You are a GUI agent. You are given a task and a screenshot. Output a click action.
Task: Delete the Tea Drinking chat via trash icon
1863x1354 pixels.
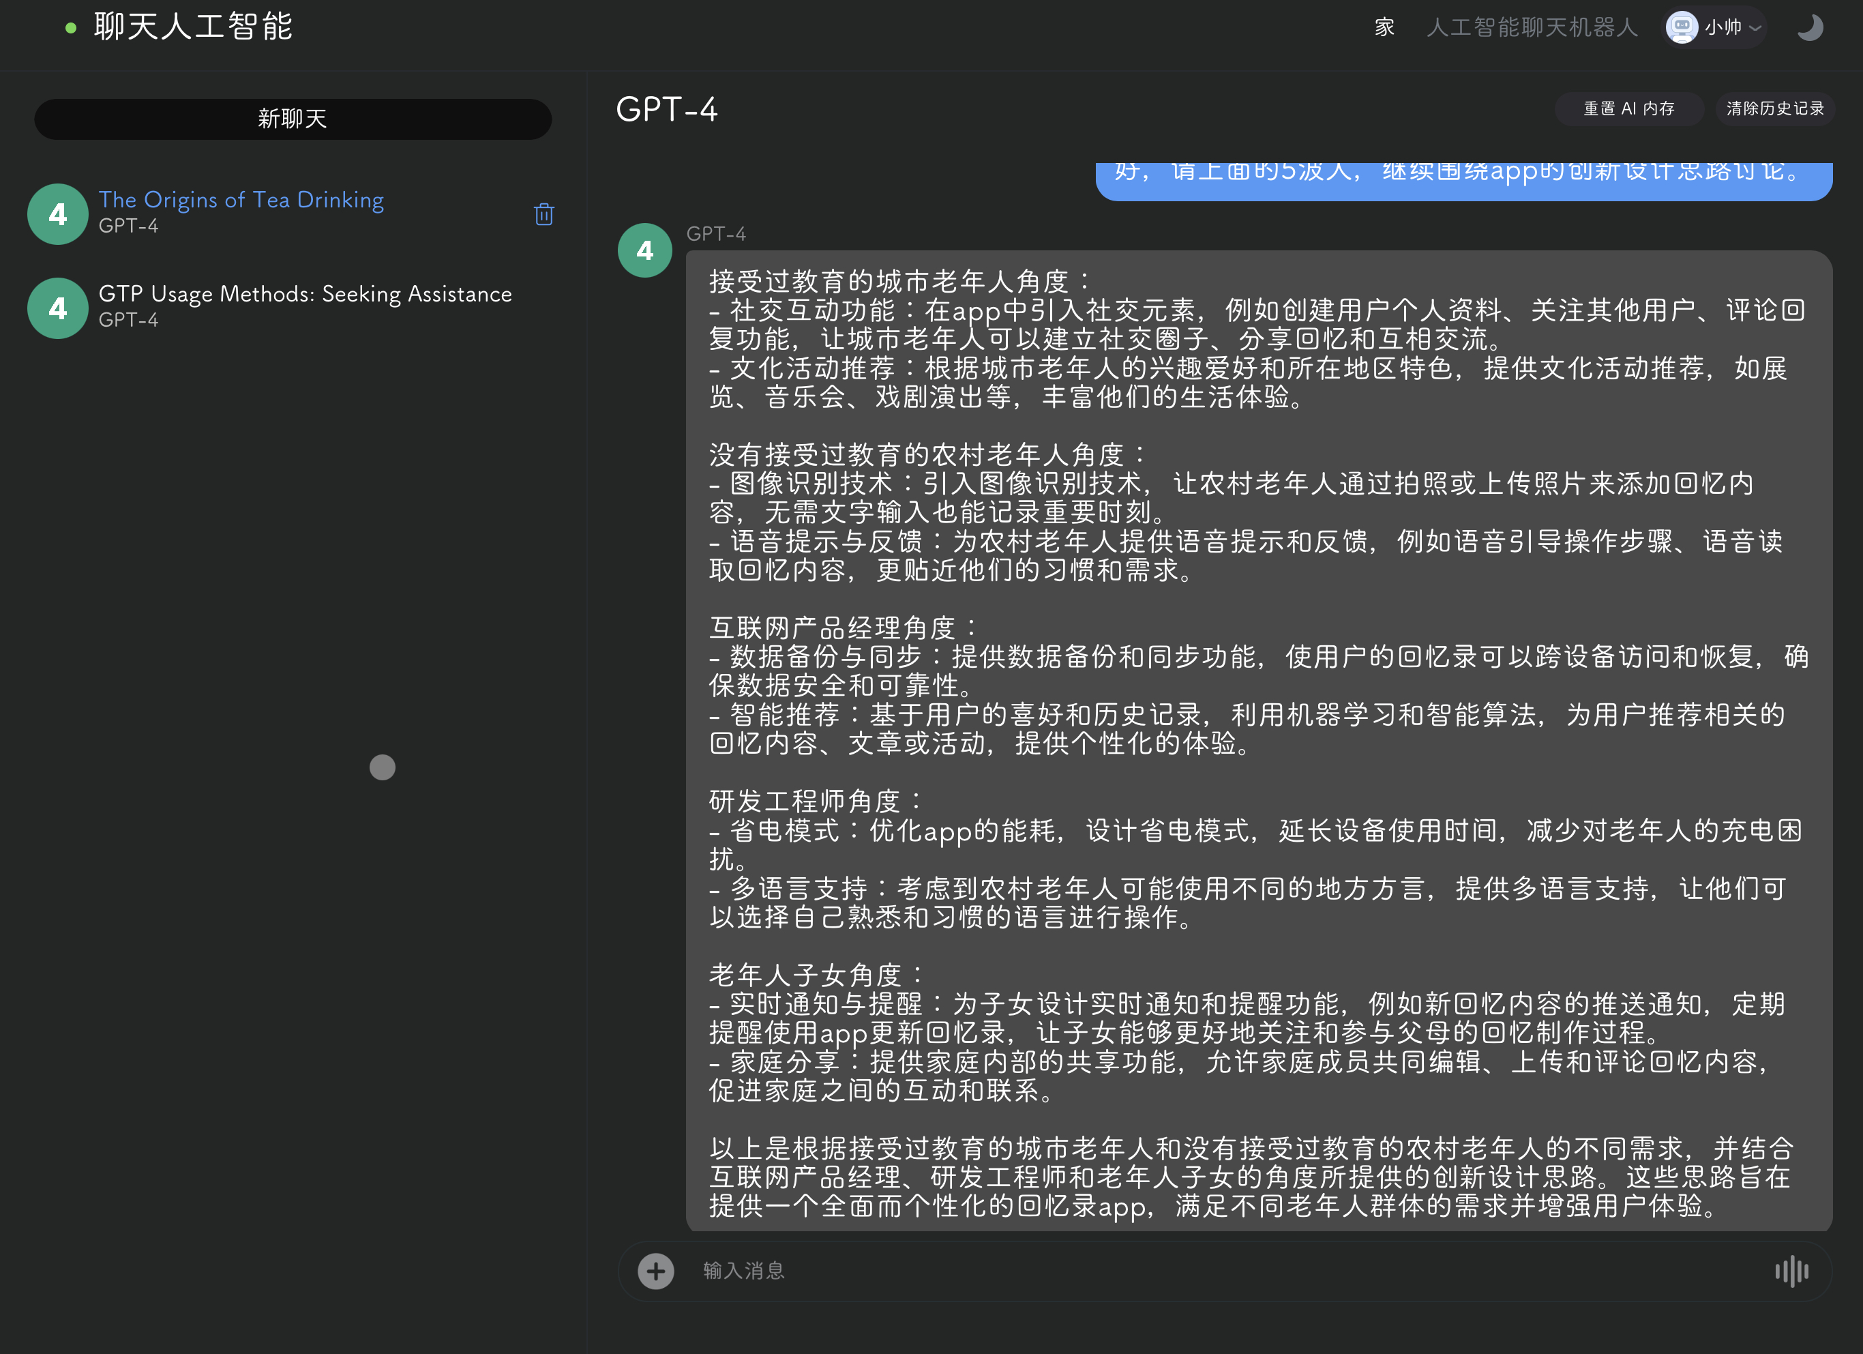543,214
